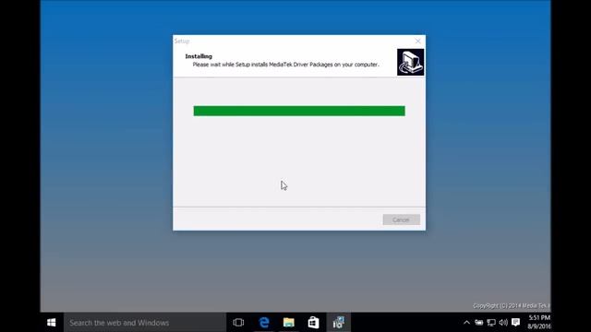Show hidden system tray icons
591x332 pixels.
(466, 322)
